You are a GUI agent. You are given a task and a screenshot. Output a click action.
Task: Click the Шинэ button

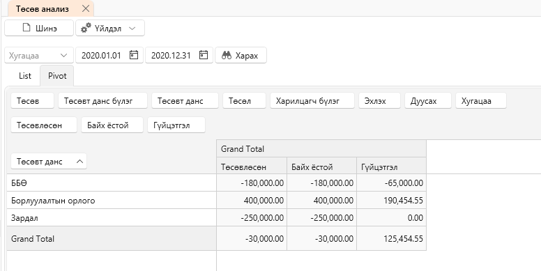click(39, 28)
